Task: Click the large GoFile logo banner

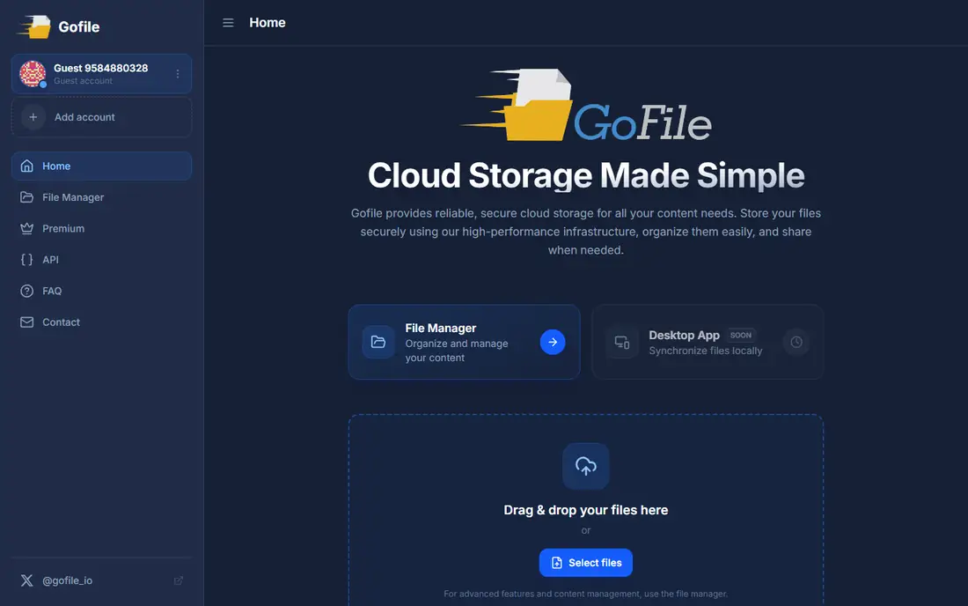Action: [x=586, y=105]
